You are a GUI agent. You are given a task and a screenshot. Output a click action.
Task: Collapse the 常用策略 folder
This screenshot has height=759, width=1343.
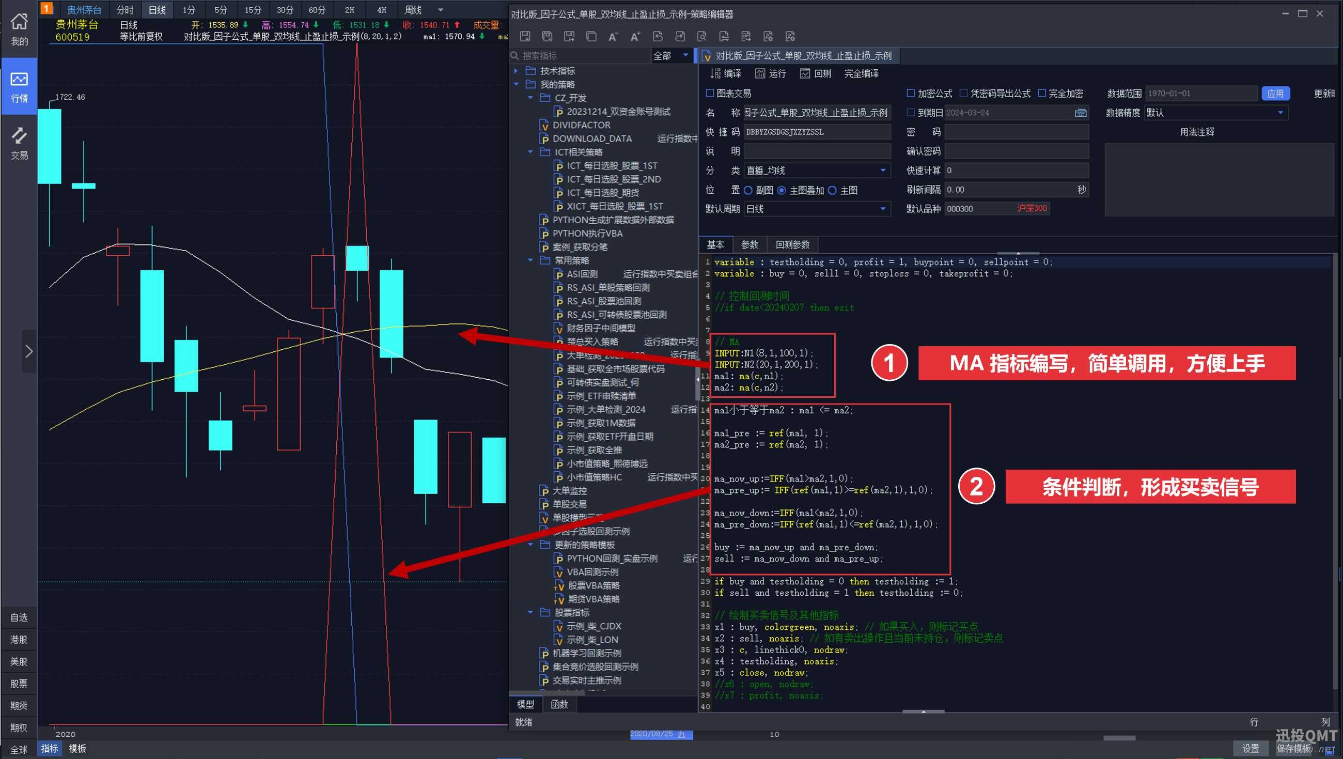click(x=530, y=260)
